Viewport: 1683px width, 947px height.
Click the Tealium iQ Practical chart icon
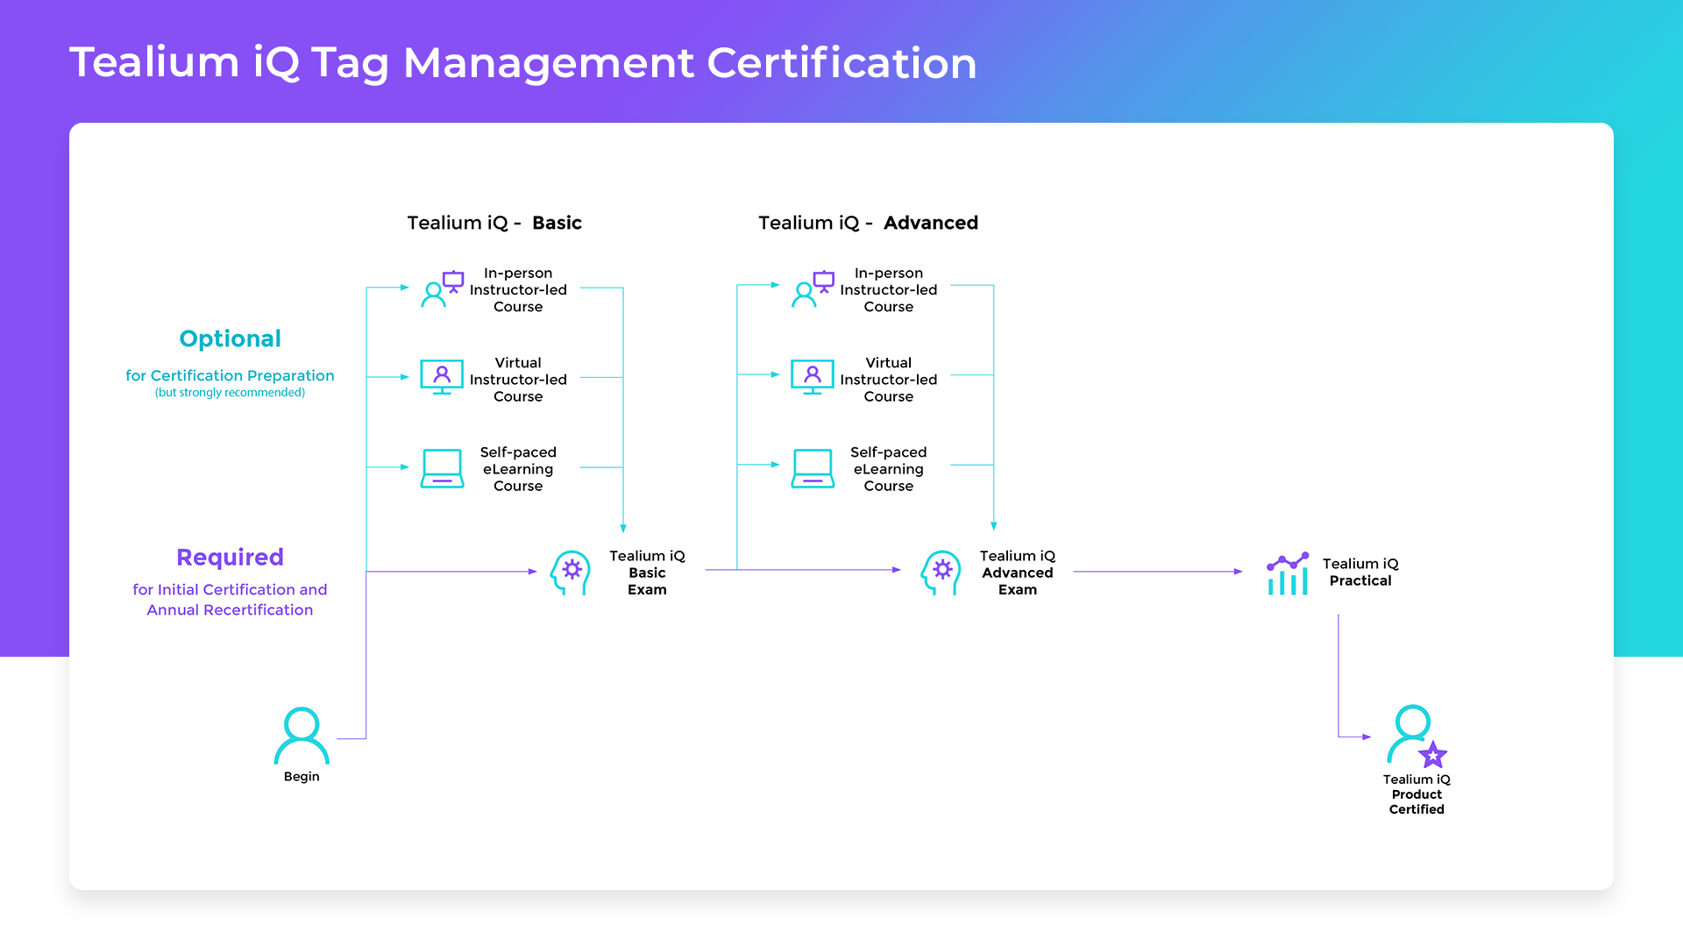click(1288, 573)
